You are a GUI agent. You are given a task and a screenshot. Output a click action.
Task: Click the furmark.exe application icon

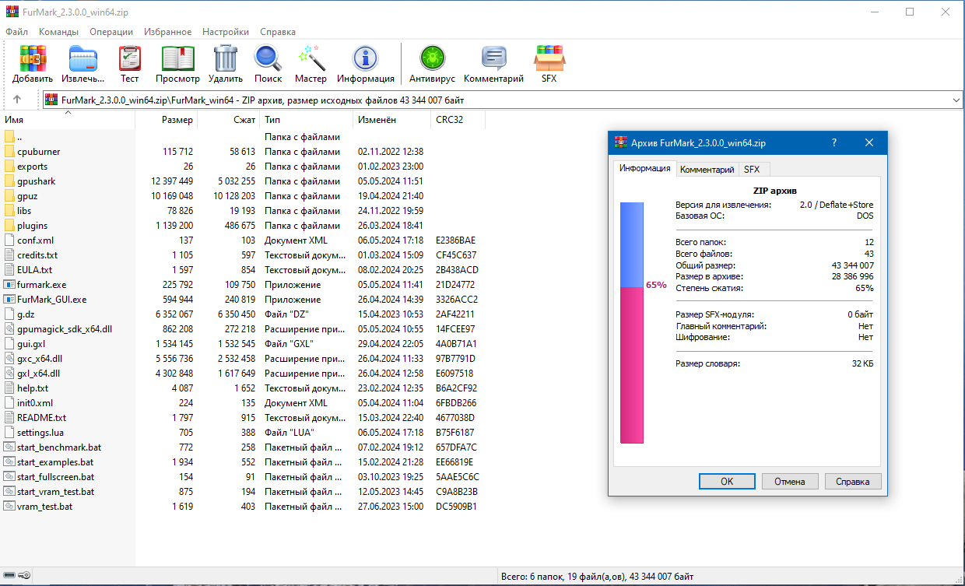(x=9, y=285)
